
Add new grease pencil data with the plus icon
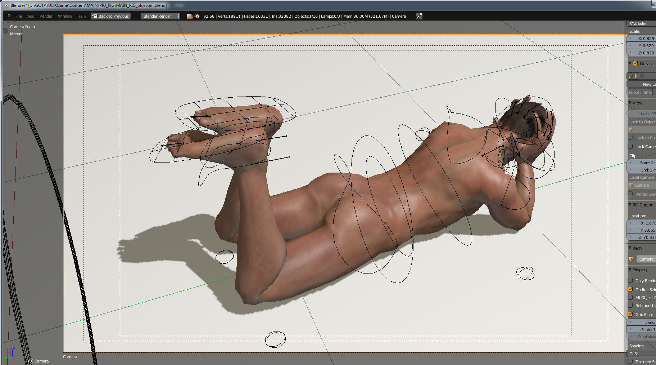point(642,76)
